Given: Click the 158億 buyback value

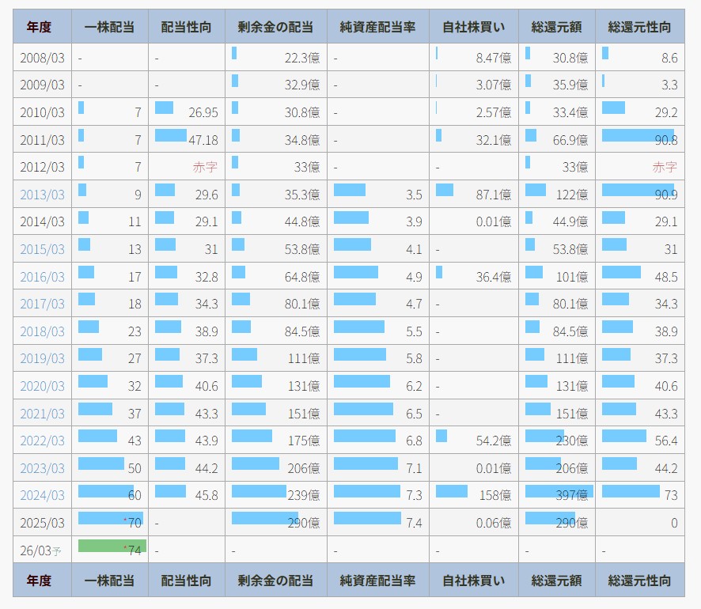Looking at the screenshot, I should click(495, 496).
